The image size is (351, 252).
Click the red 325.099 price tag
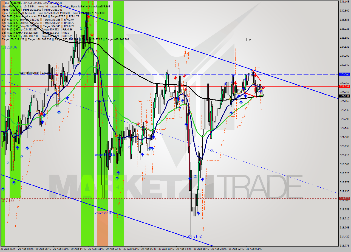[344, 86]
